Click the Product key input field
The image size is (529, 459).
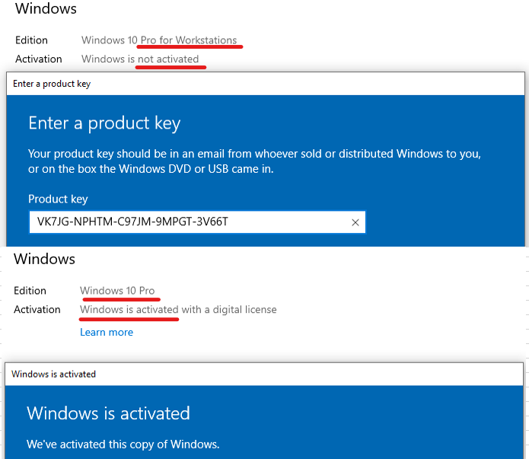point(197,222)
